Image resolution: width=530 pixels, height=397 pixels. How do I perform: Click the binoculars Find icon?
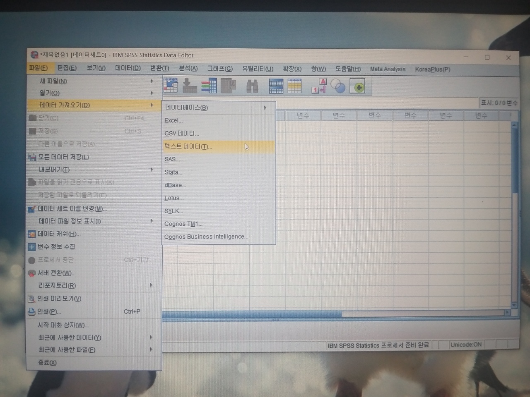[252, 86]
